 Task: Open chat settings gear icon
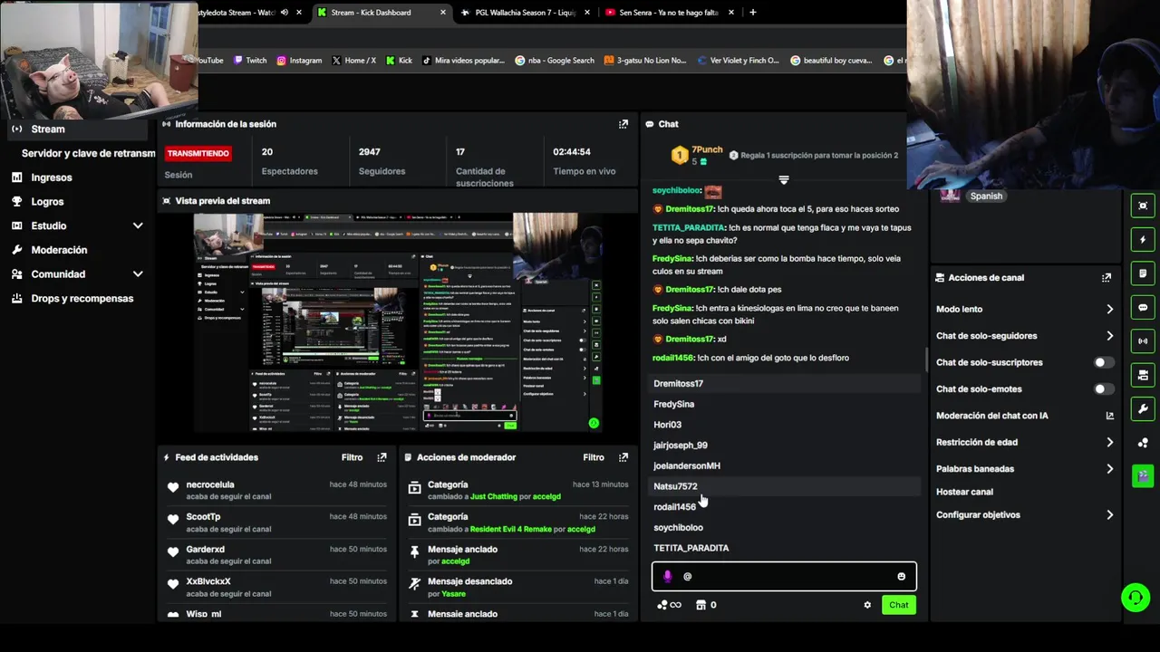pyautogui.click(x=867, y=605)
